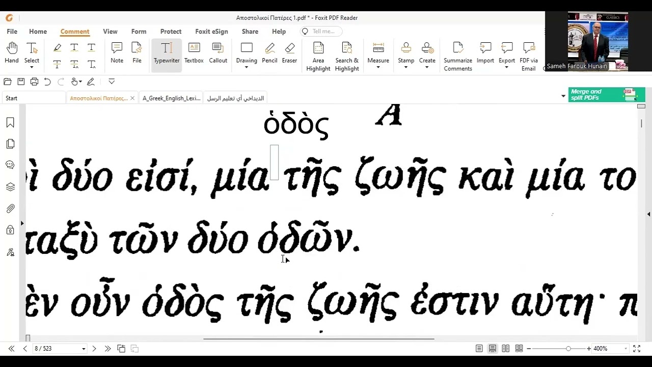Choose the Eraser tool
This screenshot has width=652, height=367.
click(289, 54)
